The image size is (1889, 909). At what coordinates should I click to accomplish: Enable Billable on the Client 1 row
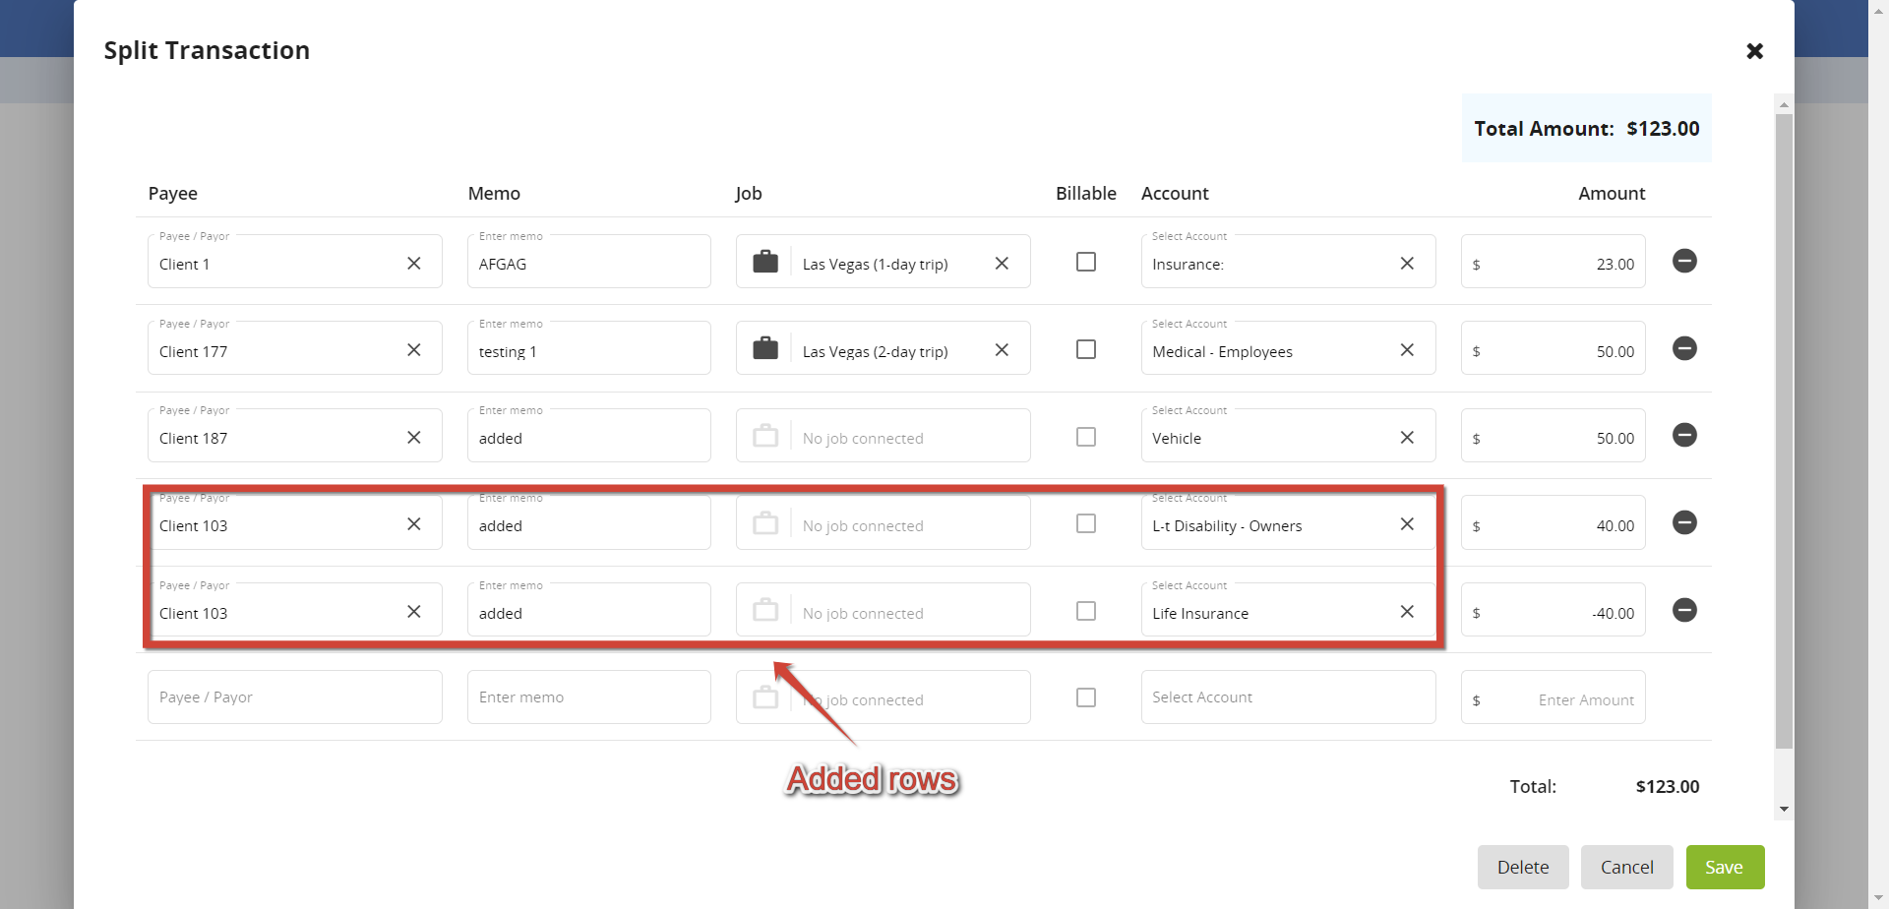pyautogui.click(x=1085, y=262)
